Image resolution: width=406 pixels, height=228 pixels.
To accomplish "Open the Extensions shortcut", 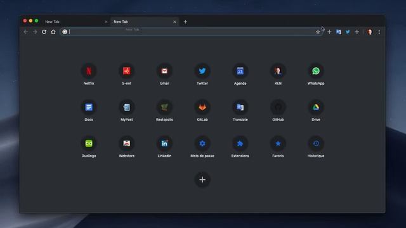I will coord(240,146).
